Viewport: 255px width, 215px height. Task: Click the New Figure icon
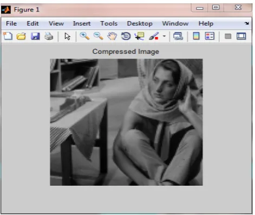pos(8,36)
